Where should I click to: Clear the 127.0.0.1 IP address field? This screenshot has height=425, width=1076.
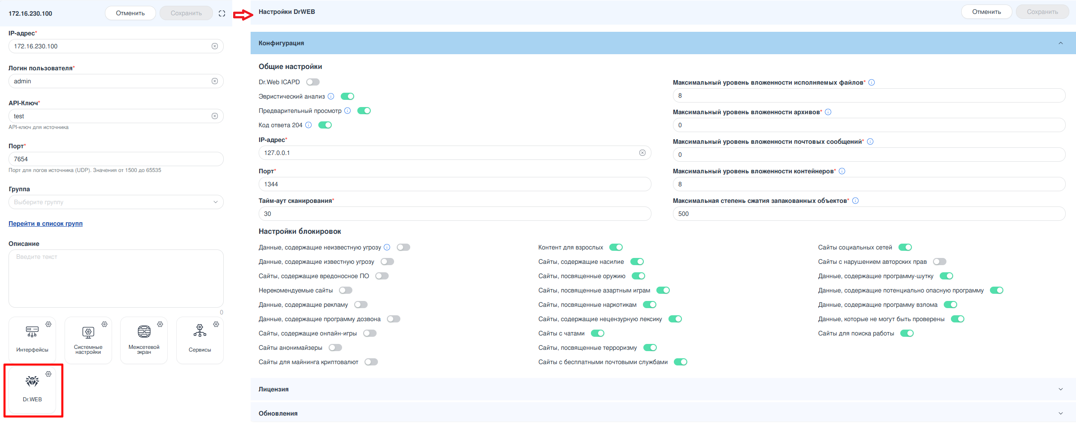pos(642,153)
